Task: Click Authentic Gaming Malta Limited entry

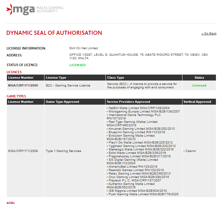Action: [x=130, y=186]
